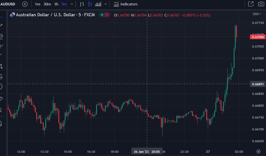Expand the timeframe interval dropdown arrow

(72, 4)
